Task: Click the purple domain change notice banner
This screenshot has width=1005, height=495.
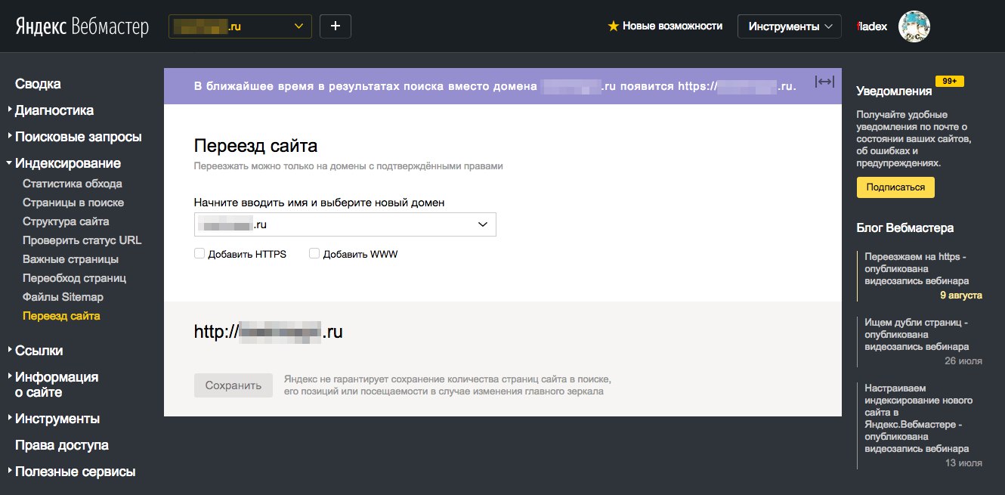Action: (502, 86)
